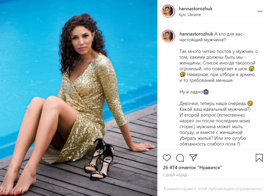Share the post with the paper plane icon
Screen dimensions: 265x196
[193, 157]
